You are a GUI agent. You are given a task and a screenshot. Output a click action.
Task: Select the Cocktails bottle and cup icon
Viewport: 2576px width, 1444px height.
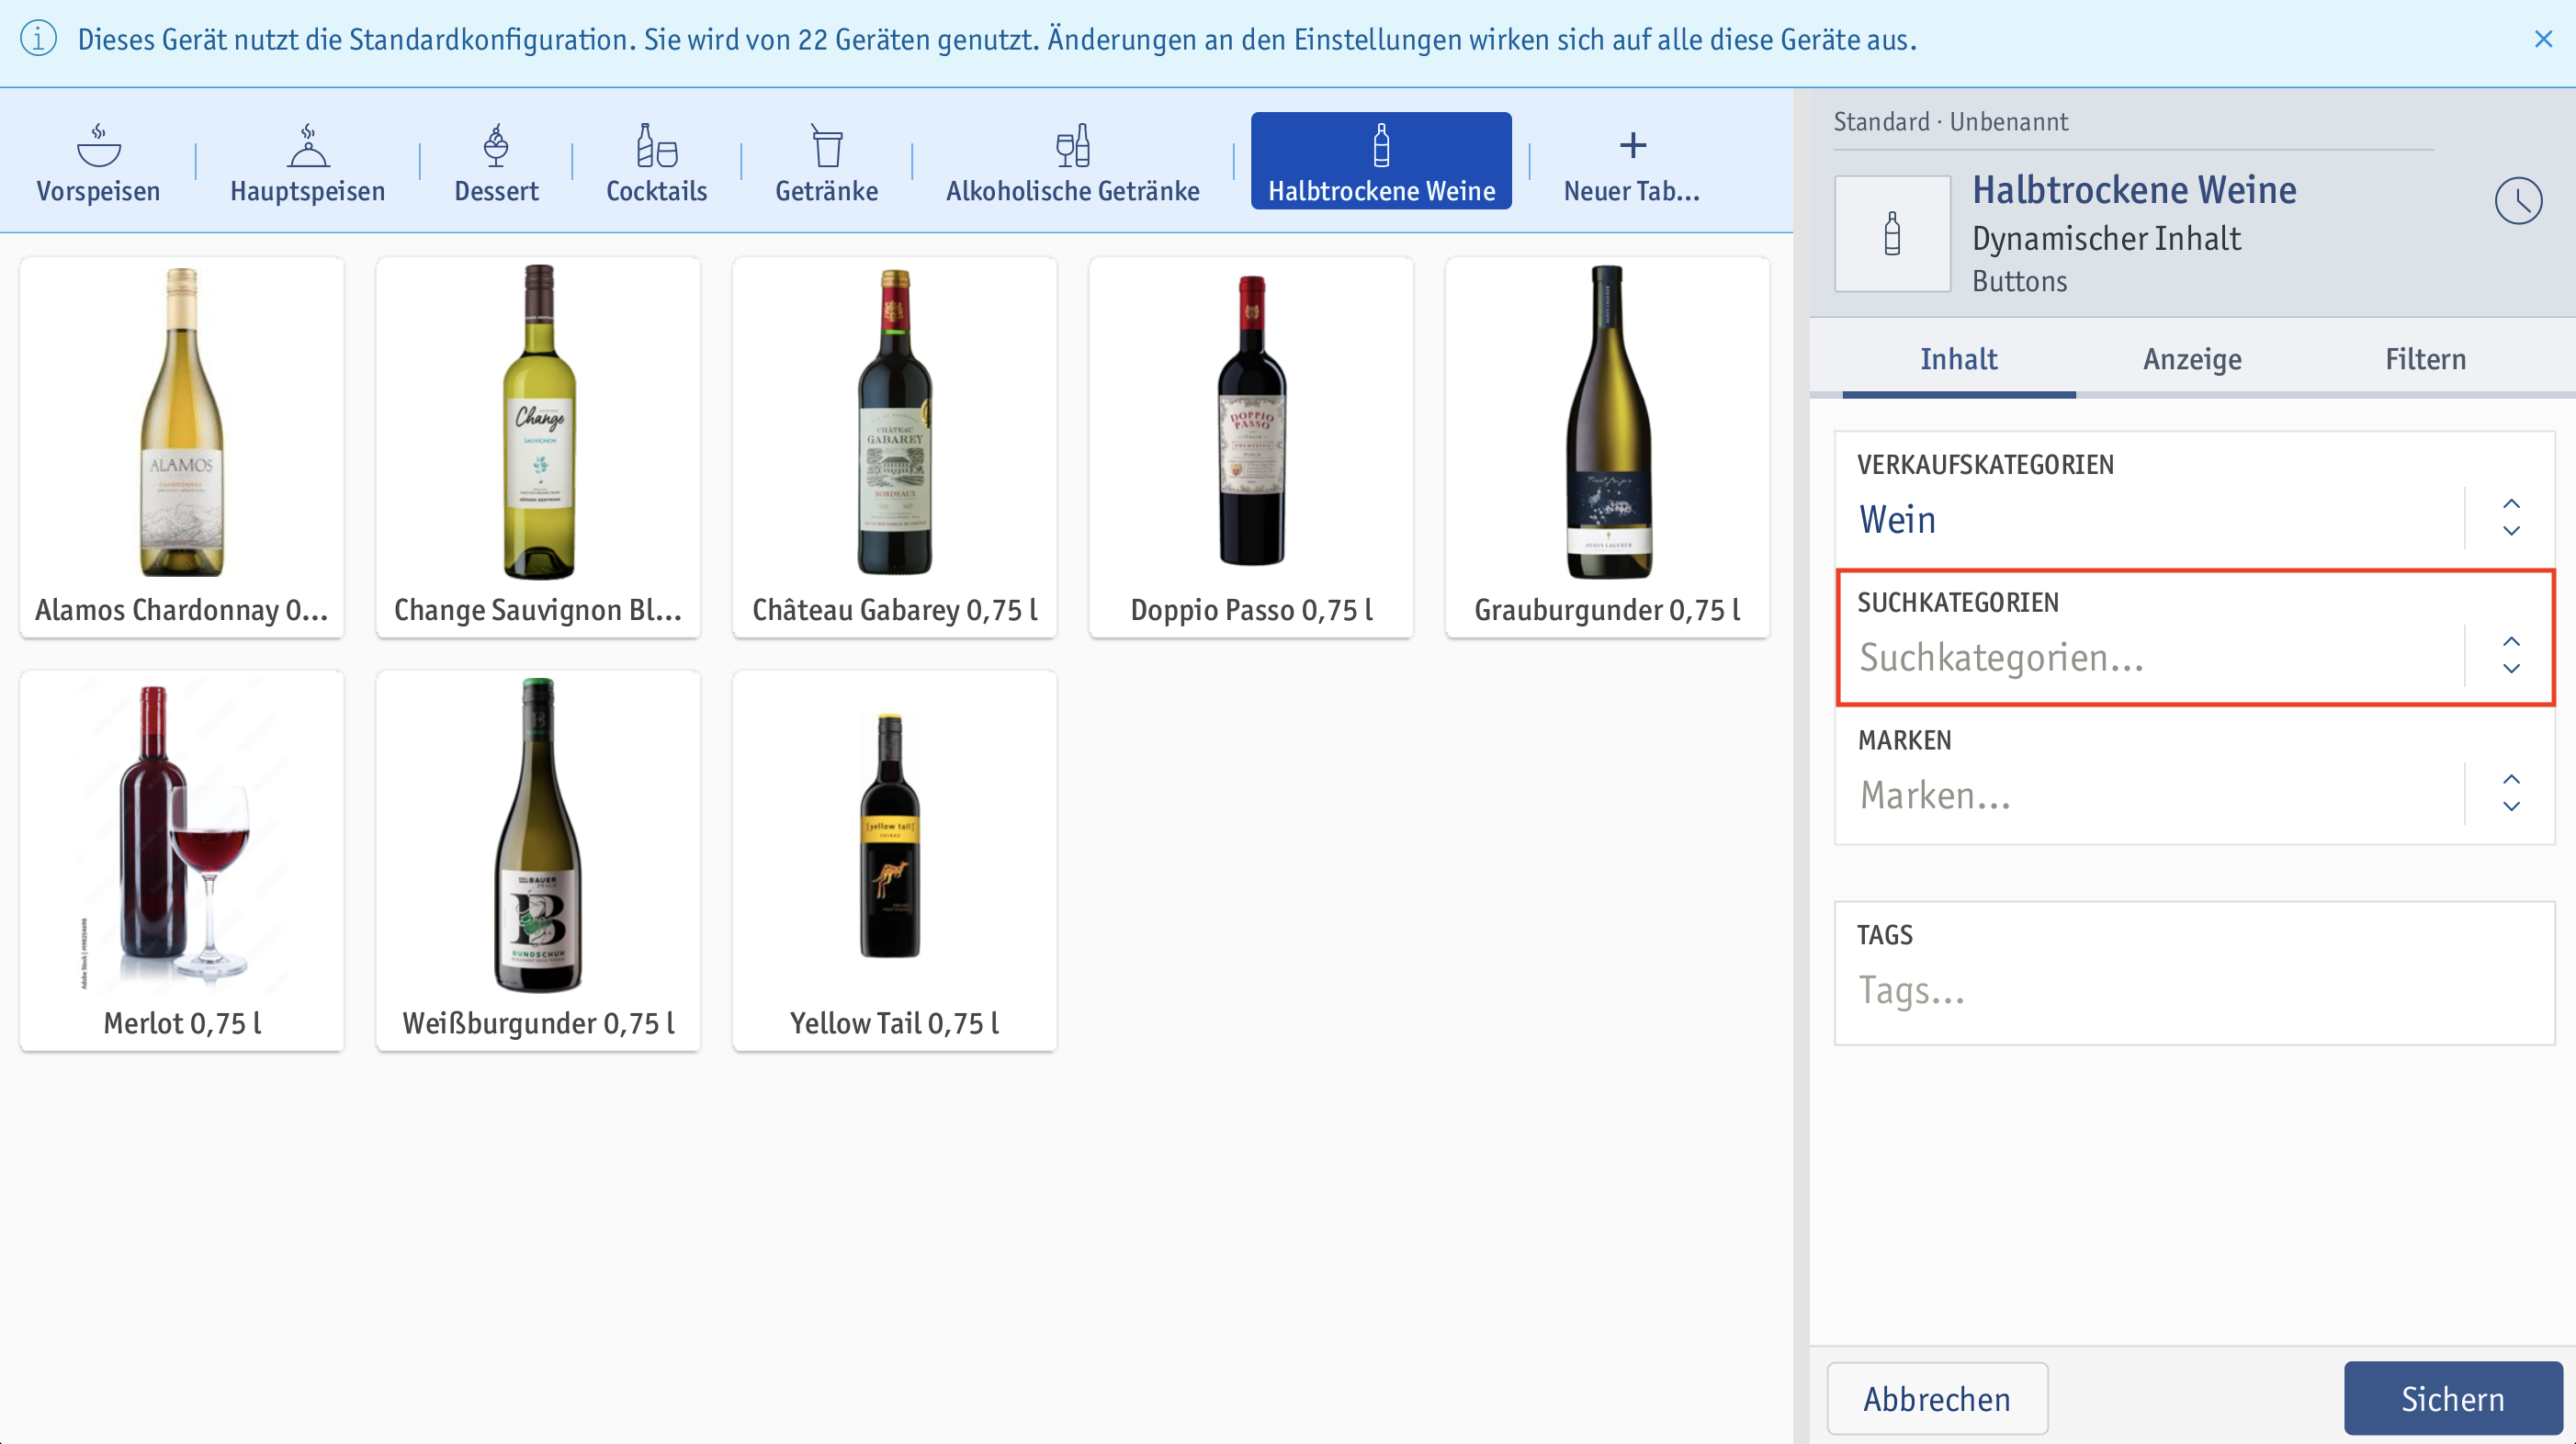coord(656,145)
